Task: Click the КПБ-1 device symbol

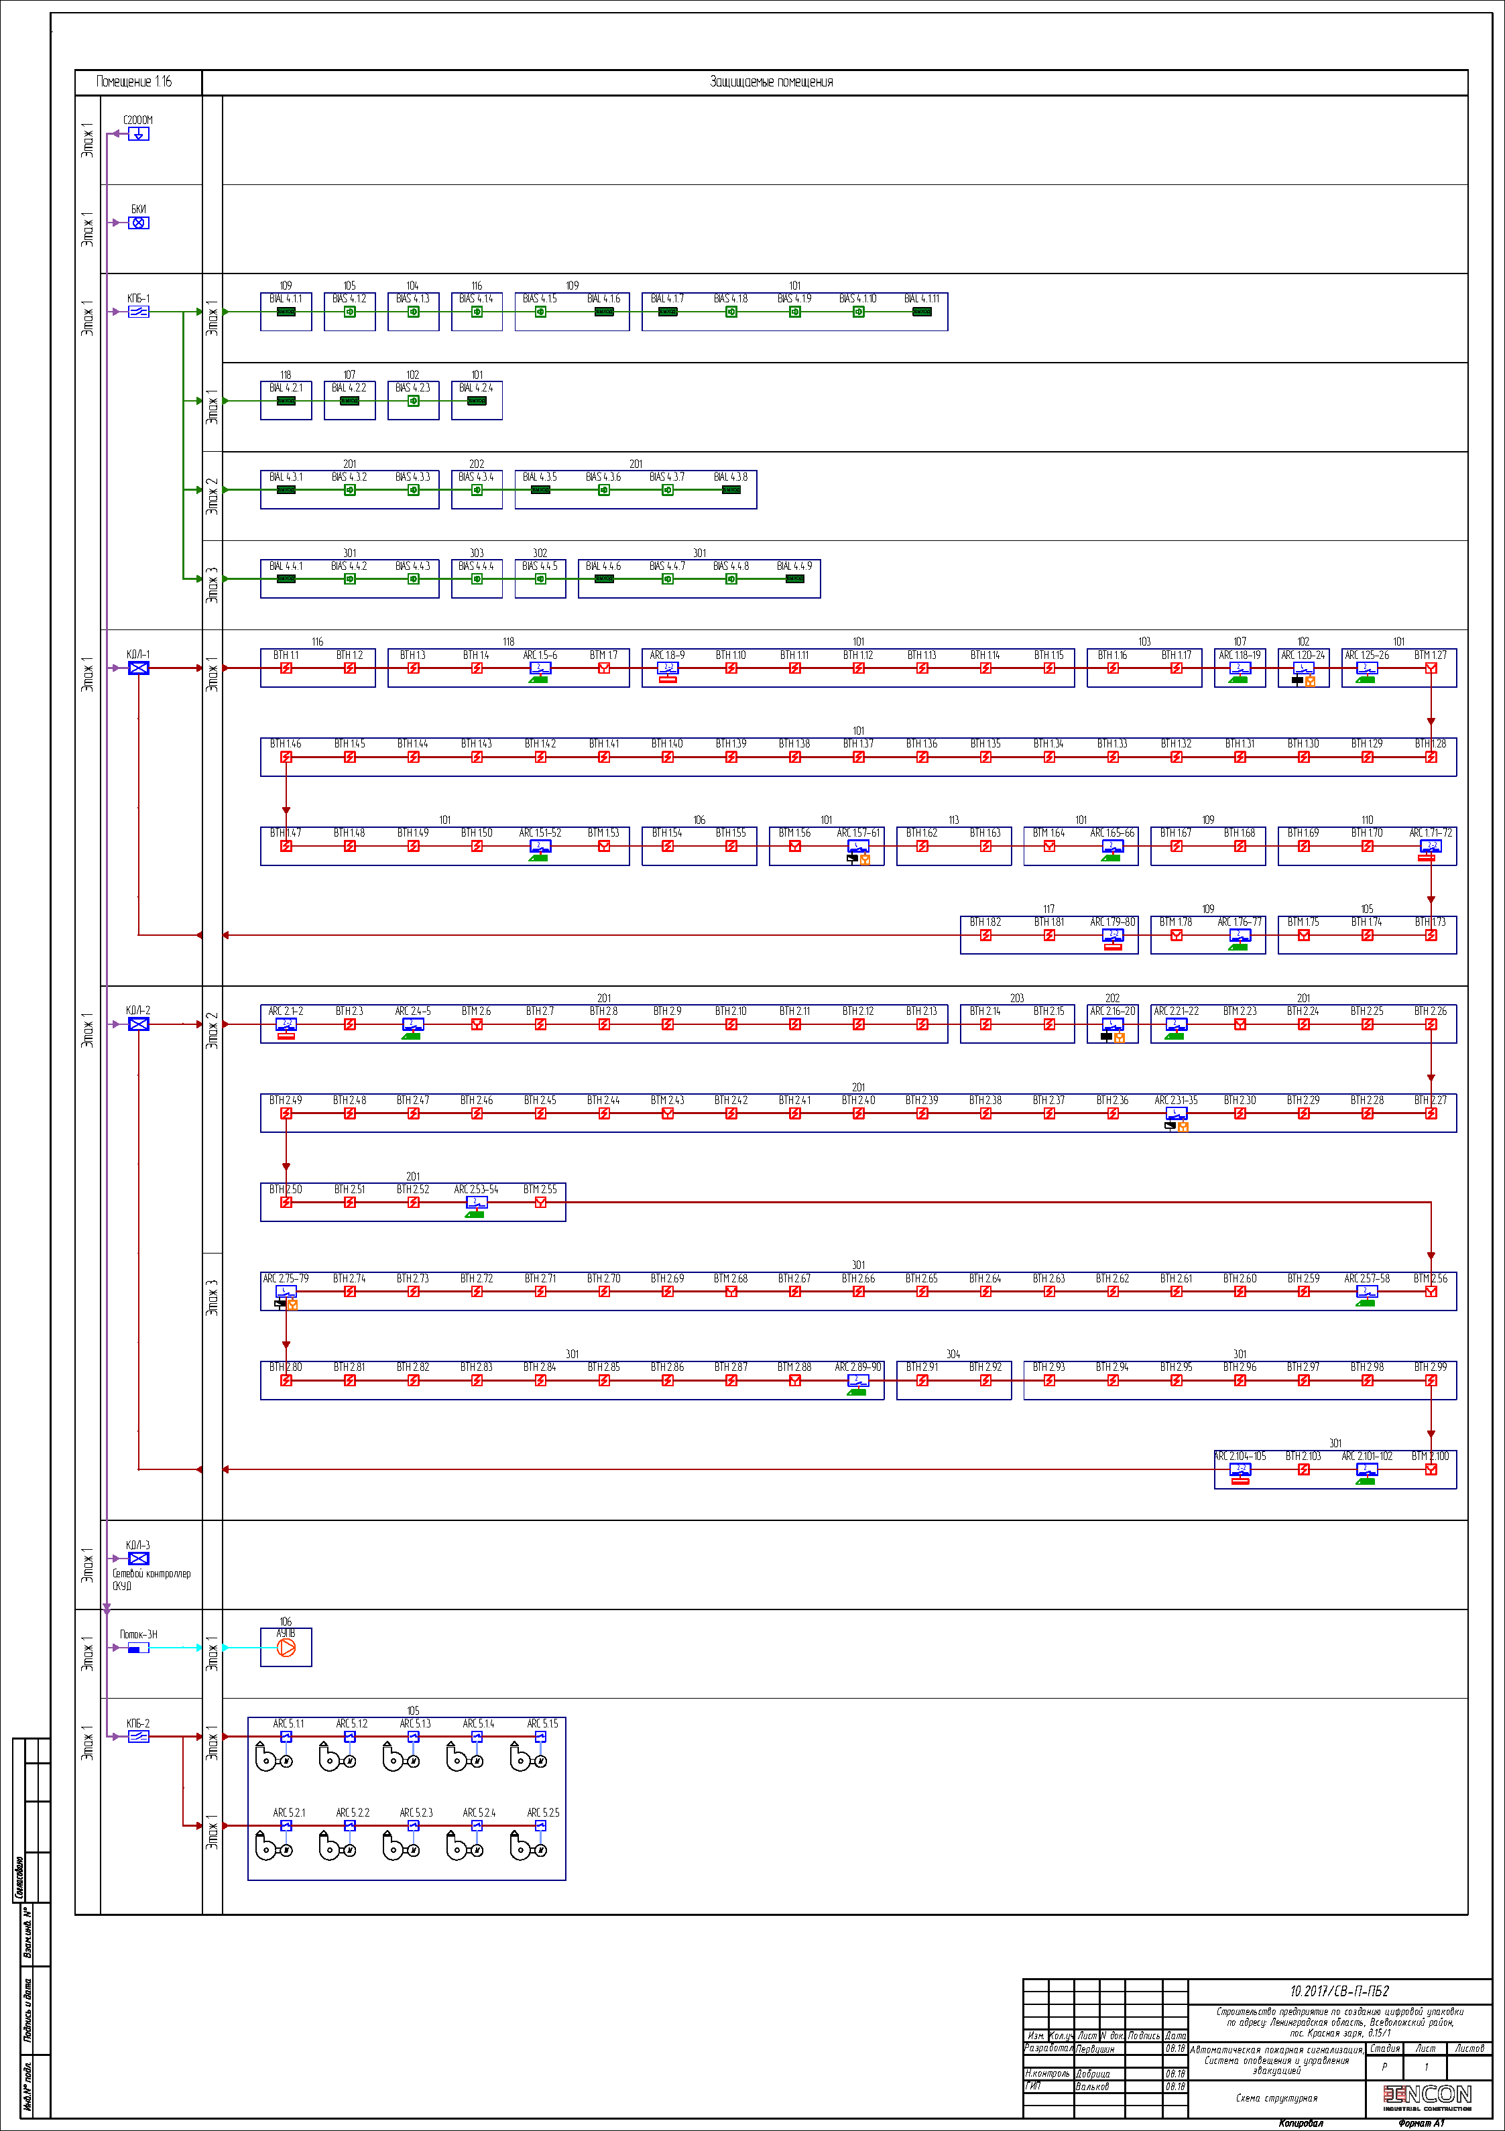Action: [x=138, y=312]
